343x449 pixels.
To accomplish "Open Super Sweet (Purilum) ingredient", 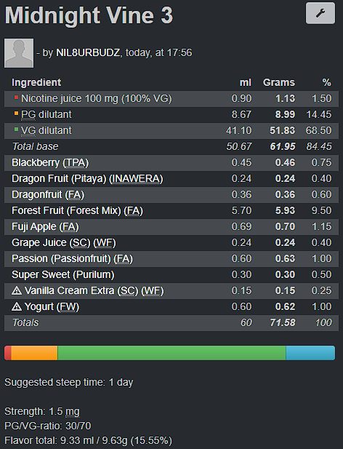I will pos(63,275).
